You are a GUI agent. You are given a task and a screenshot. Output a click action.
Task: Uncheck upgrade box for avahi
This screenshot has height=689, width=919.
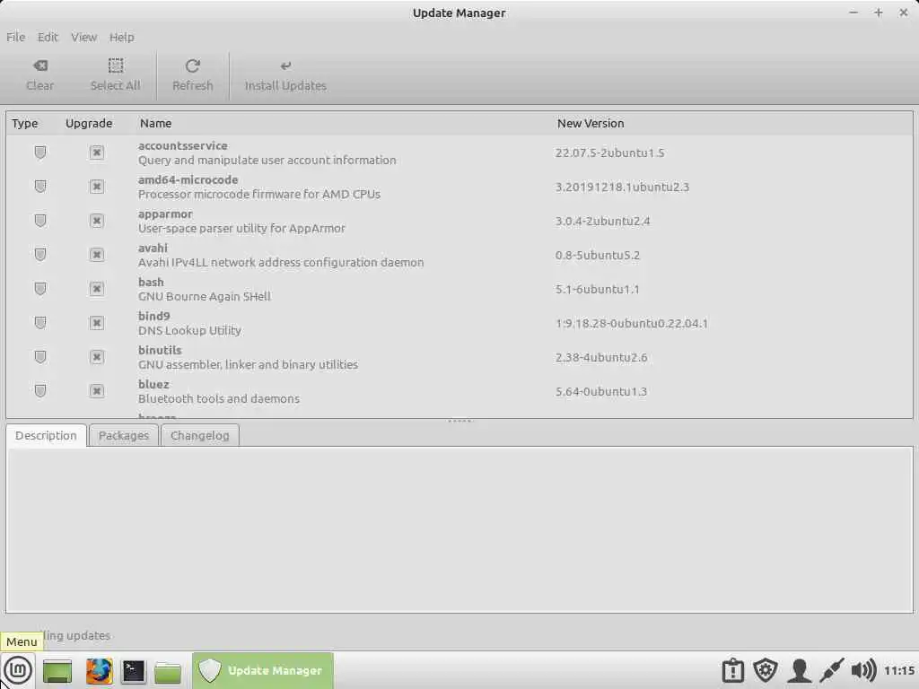(97, 255)
